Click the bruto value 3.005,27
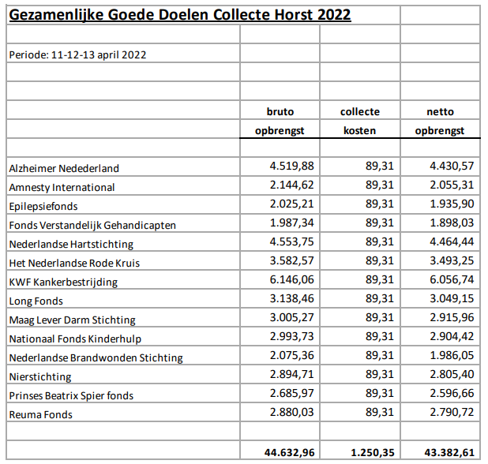The width and height of the screenshot is (488, 464). [291, 318]
